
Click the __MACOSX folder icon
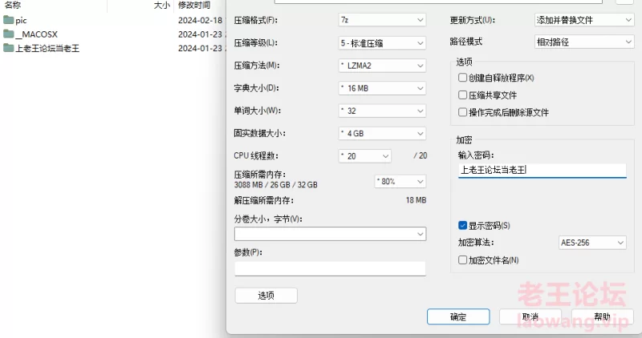[x=8, y=34]
